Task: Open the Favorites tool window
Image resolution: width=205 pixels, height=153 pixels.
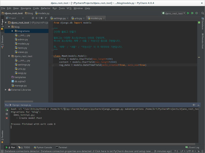Action: click(2, 137)
